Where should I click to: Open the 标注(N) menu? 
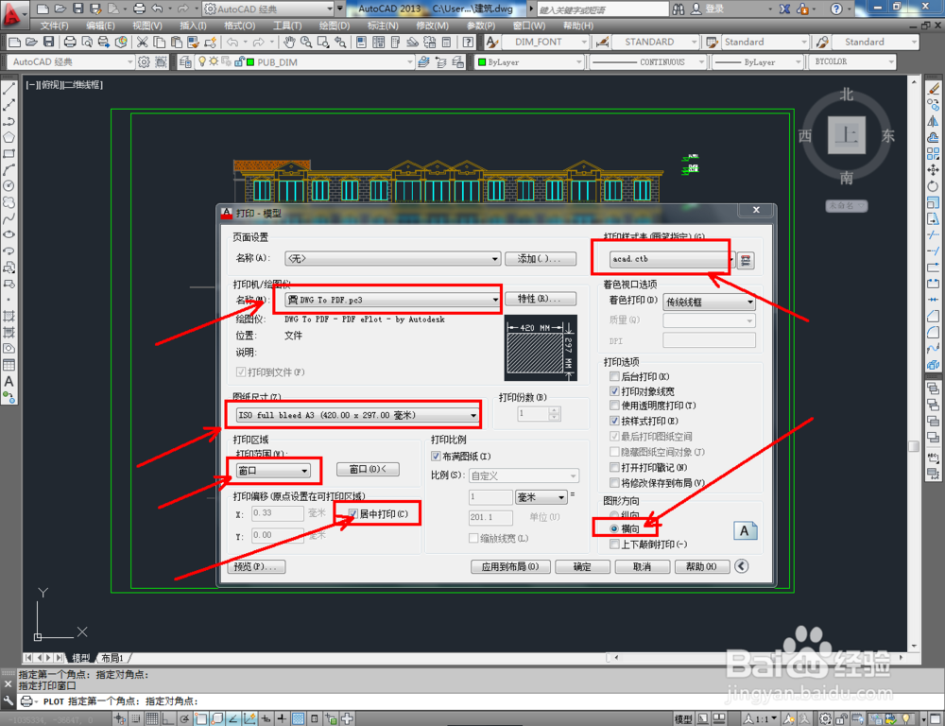click(383, 26)
